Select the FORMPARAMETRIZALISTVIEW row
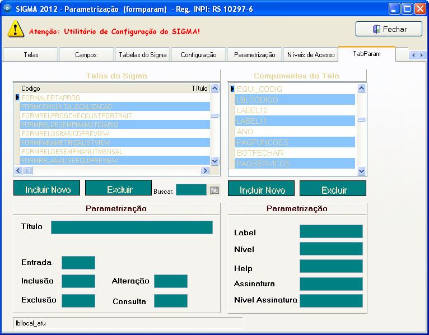The height and width of the screenshot is (335, 429). coord(115,143)
